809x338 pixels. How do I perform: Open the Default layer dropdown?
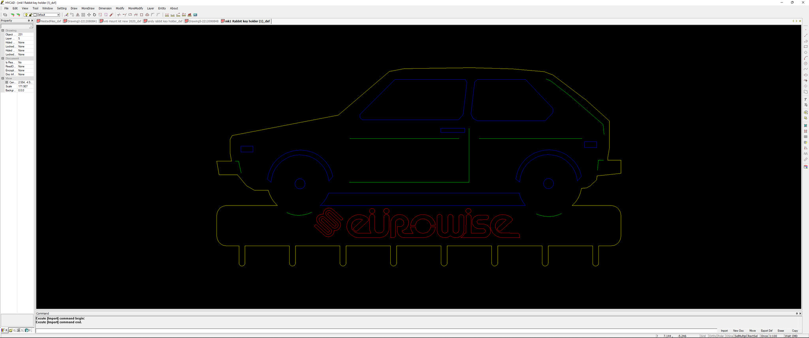click(58, 15)
